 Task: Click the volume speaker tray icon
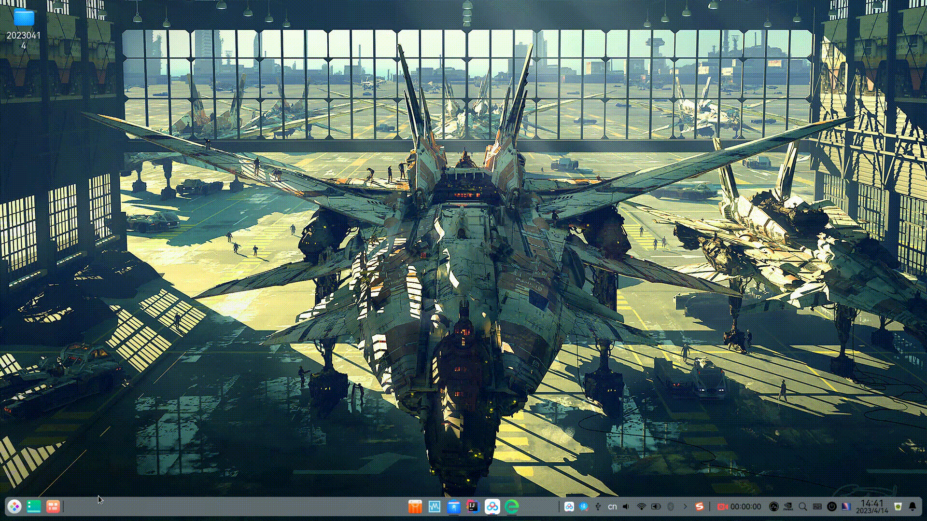[x=626, y=507]
